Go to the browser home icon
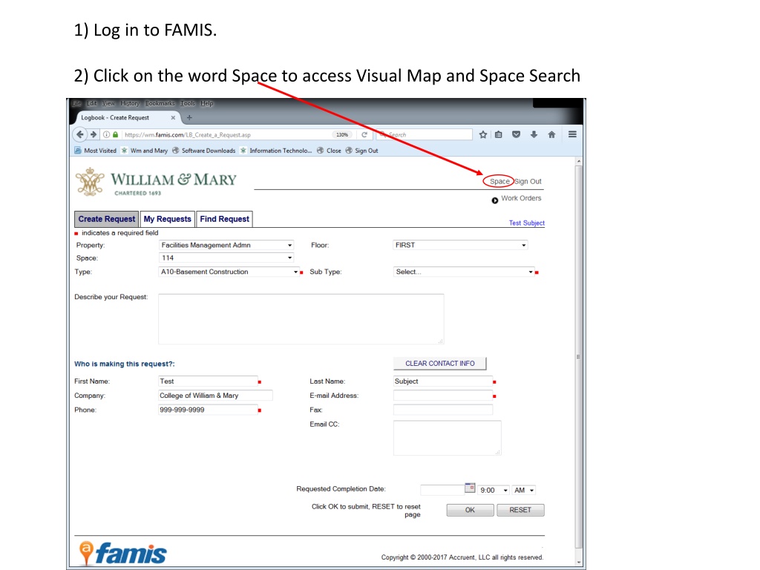The width and height of the screenshot is (760, 570). [x=551, y=135]
